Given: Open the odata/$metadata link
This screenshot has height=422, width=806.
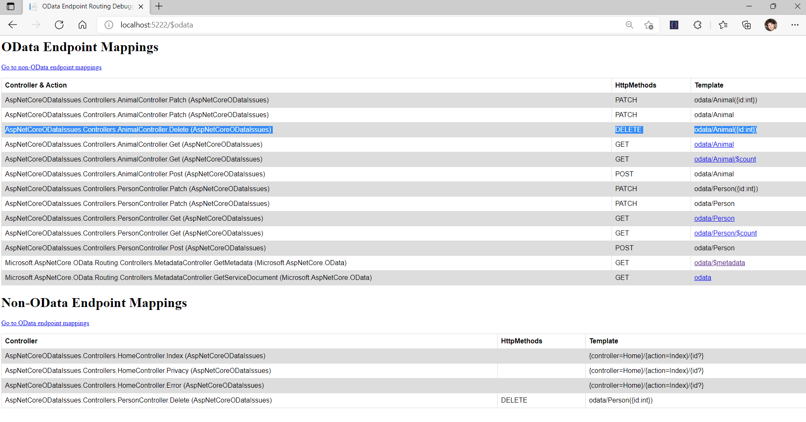Looking at the screenshot, I should click(x=719, y=263).
